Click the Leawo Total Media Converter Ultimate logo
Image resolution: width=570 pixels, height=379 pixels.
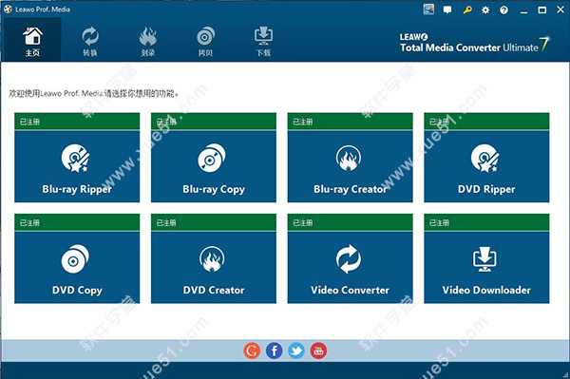coord(474,44)
